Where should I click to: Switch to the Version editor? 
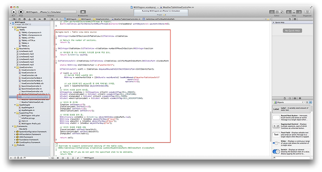282,12
